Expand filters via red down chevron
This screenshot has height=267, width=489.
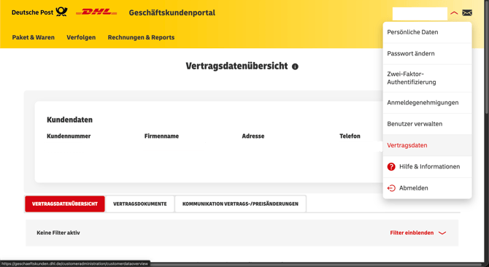tap(442, 233)
